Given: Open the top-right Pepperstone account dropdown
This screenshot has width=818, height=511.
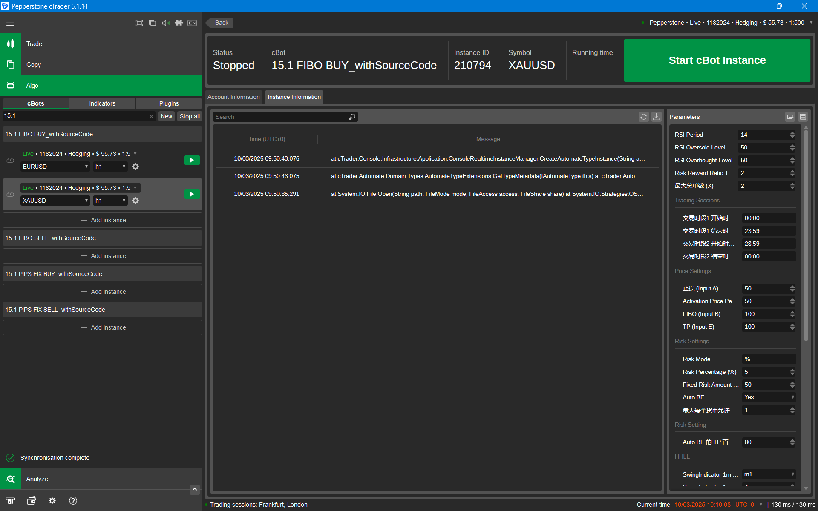Looking at the screenshot, I should point(811,23).
